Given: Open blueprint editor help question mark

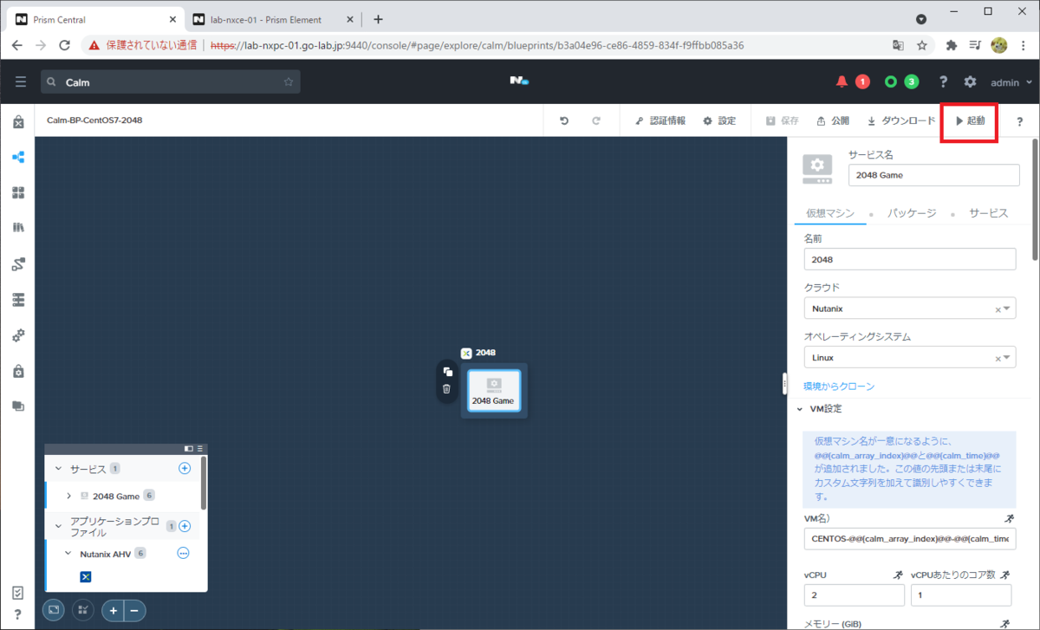Looking at the screenshot, I should 1019,121.
